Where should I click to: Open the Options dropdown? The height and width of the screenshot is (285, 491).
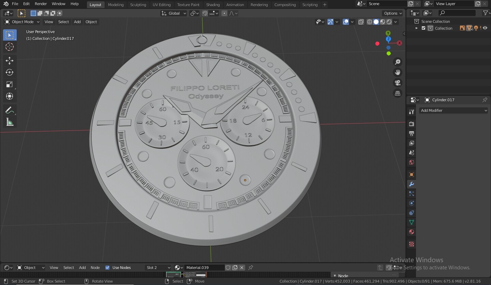click(393, 13)
